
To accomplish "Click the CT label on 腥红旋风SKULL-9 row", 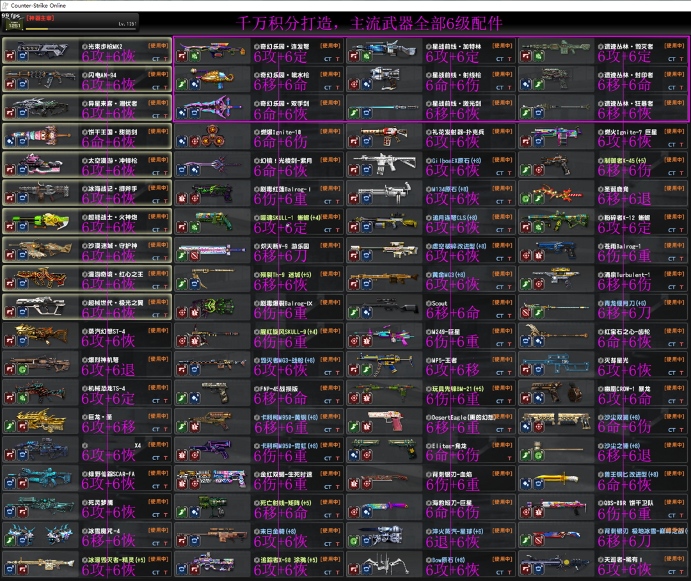I will pyautogui.click(x=328, y=345).
